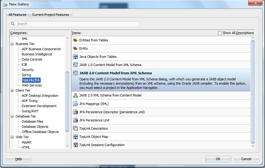Click Categories scroll down arrow
Viewport: 265px width, 168px height.
tap(67, 146)
